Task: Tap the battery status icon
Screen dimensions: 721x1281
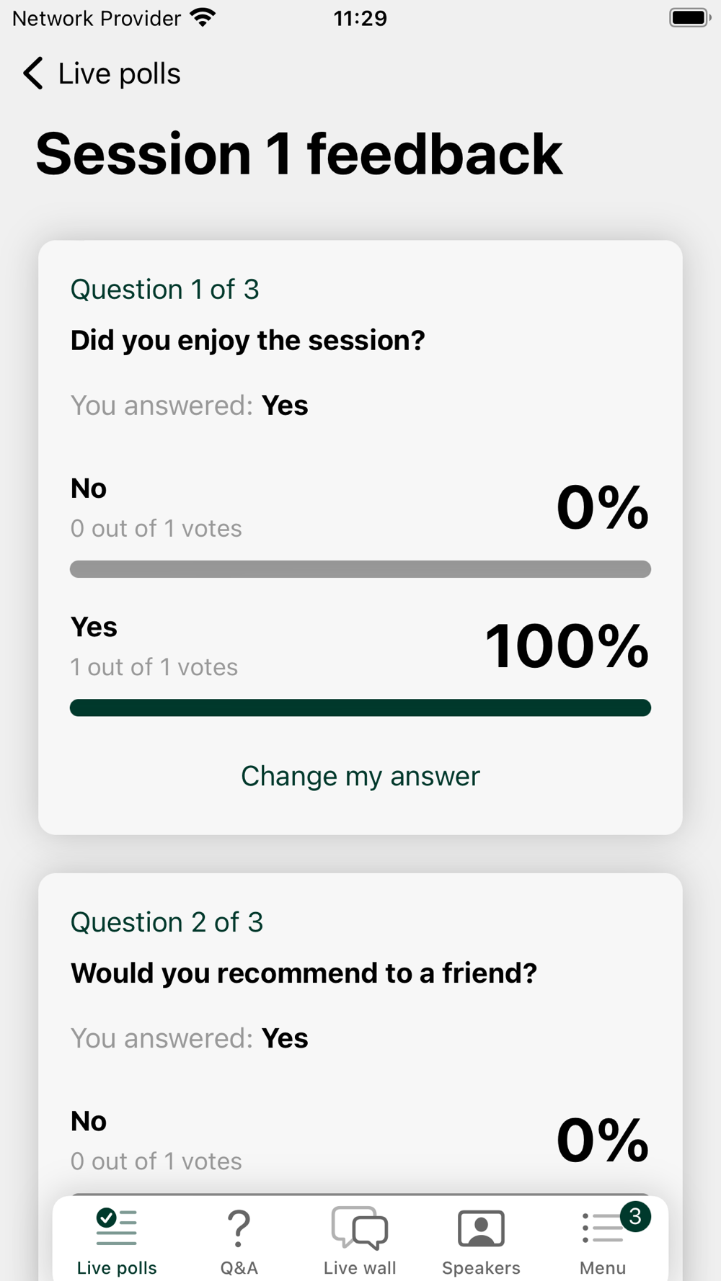Action: point(689,18)
